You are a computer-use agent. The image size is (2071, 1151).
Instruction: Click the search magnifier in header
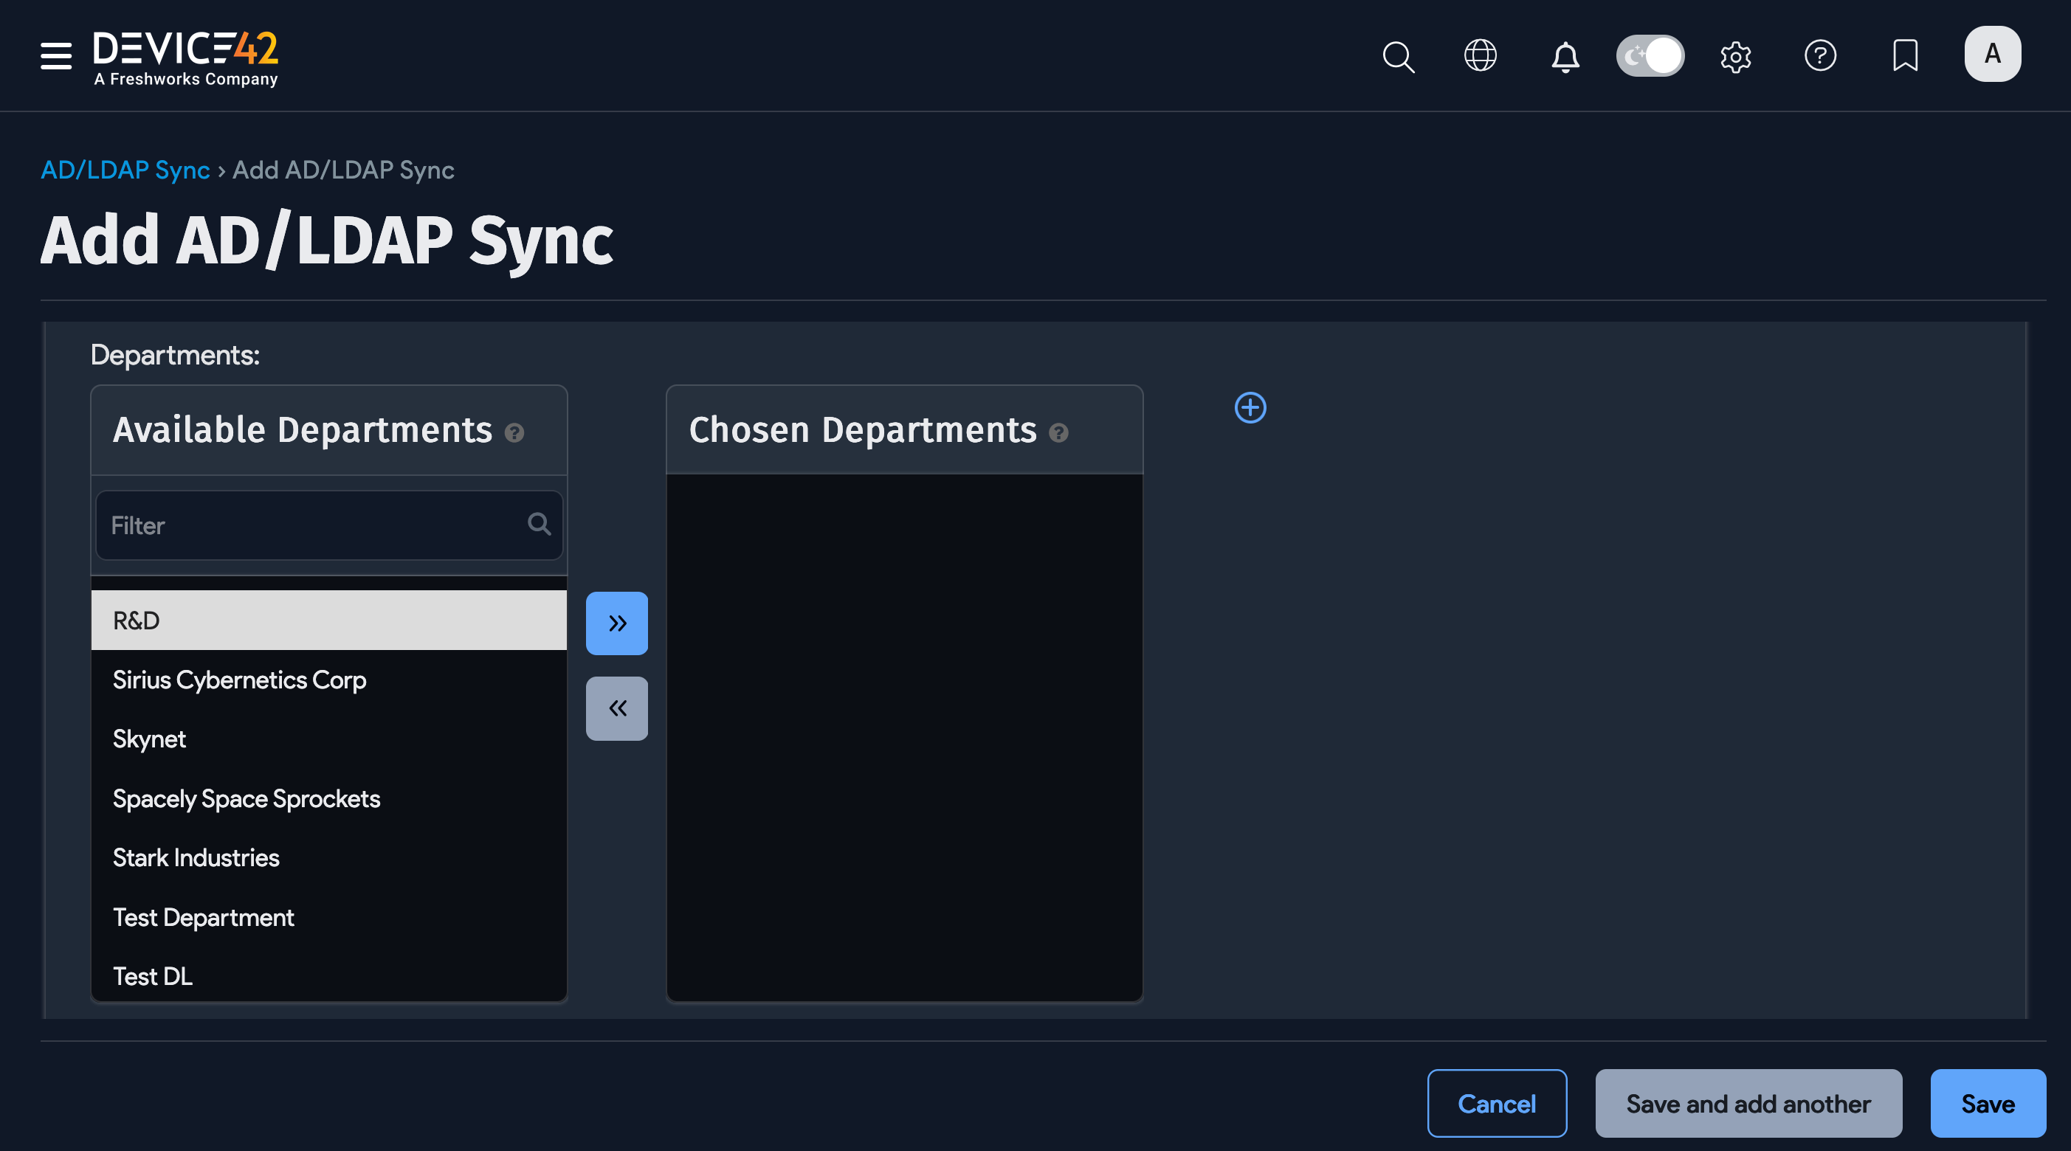tap(1398, 56)
